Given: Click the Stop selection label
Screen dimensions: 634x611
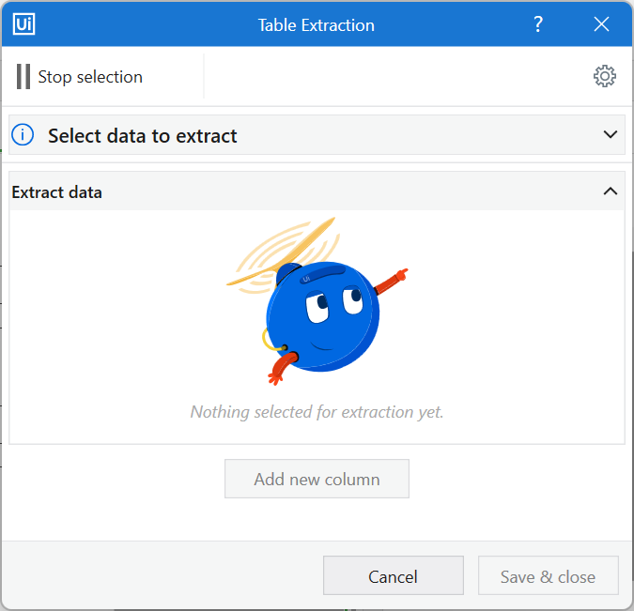Looking at the screenshot, I should [x=90, y=77].
